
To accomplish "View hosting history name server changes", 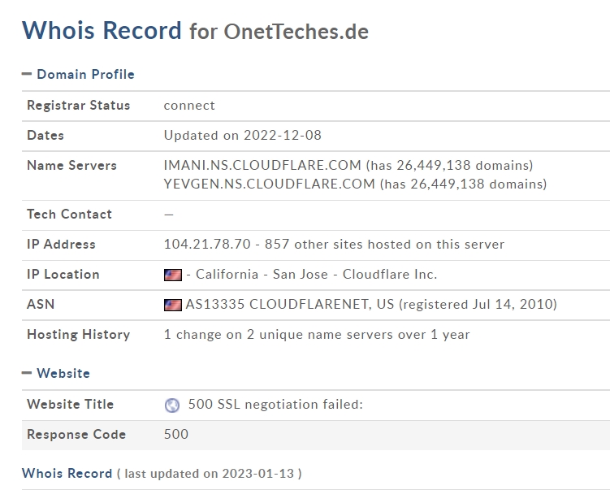I will click(317, 334).
